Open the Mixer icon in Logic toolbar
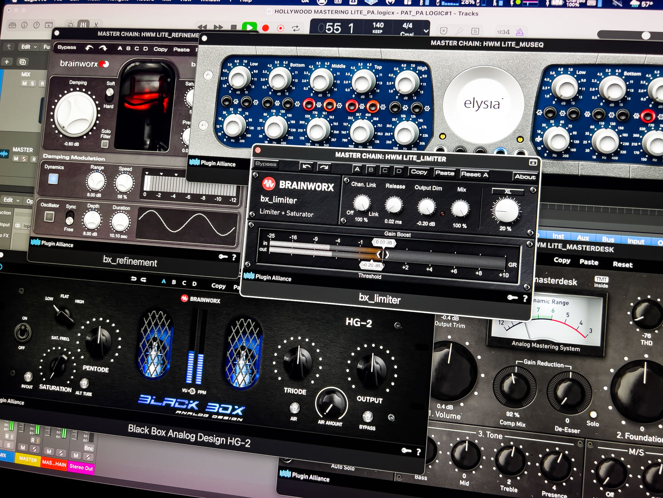 click(84, 24)
